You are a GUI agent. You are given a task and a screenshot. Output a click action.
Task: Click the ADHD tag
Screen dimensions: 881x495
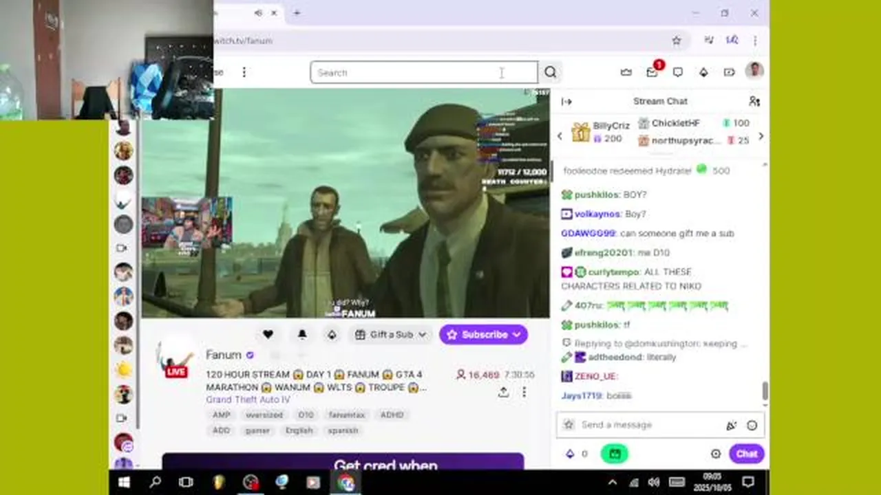(392, 415)
